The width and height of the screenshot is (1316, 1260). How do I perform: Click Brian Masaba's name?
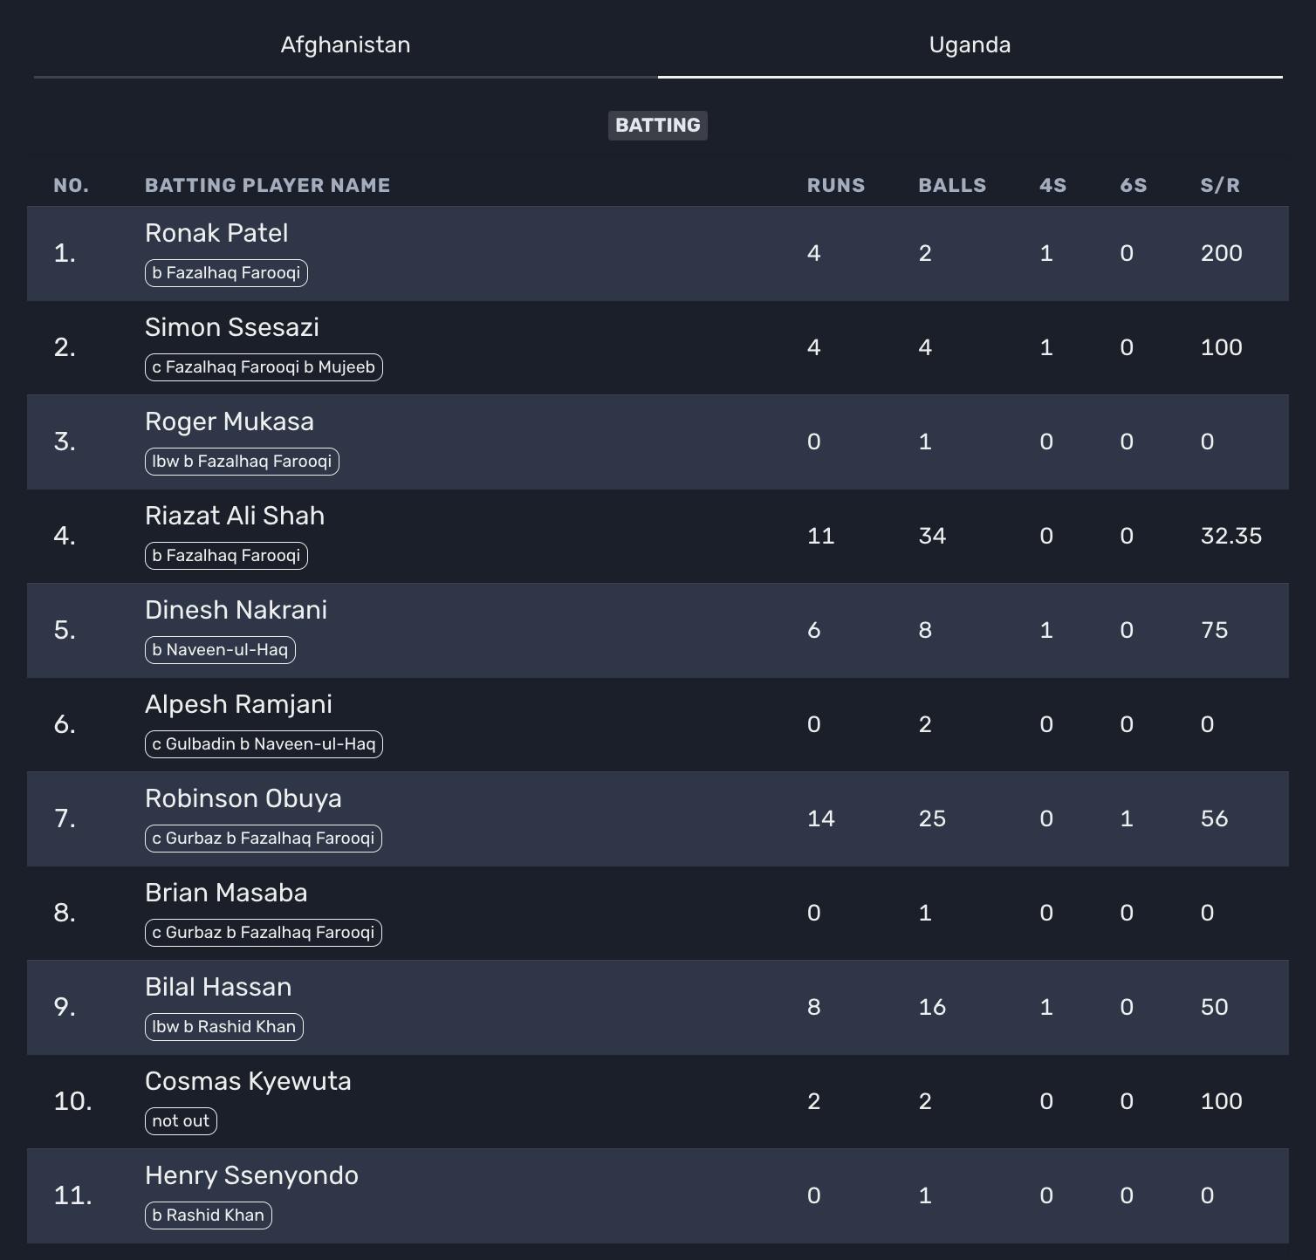pyautogui.click(x=226, y=893)
